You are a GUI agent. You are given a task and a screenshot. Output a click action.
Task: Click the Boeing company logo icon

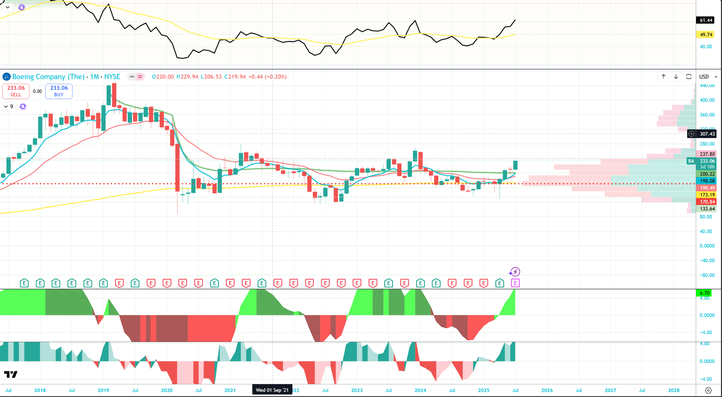[6, 77]
